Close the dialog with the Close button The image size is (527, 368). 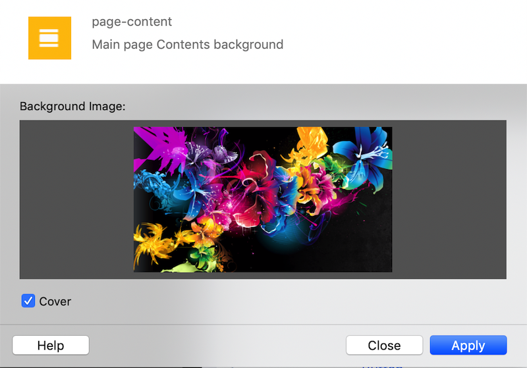pyautogui.click(x=384, y=346)
